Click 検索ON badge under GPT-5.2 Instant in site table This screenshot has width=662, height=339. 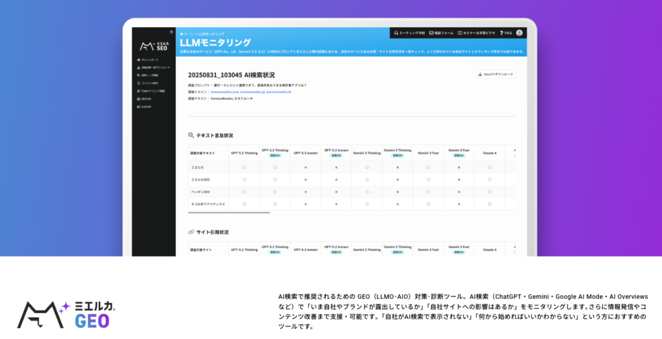336,252
